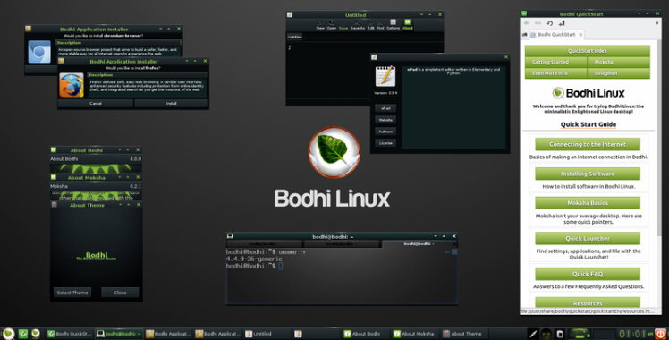Image resolution: width=669 pixels, height=340 pixels.
Task: Click green compass launcher icon in panel
Action: (23, 334)
